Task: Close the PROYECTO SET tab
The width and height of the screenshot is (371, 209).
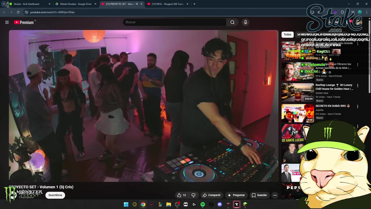Action: pos(141,4)
